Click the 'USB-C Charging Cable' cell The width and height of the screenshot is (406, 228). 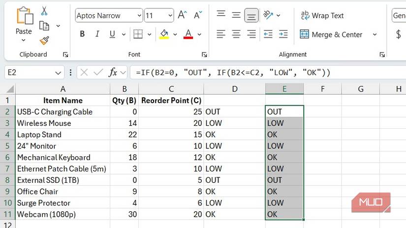coord(62,112)
